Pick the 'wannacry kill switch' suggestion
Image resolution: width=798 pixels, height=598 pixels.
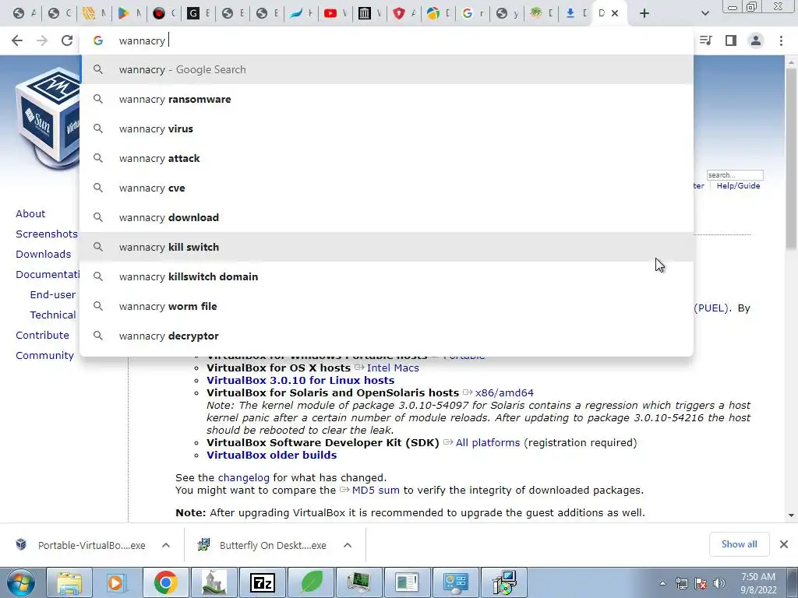coord(387,247)
